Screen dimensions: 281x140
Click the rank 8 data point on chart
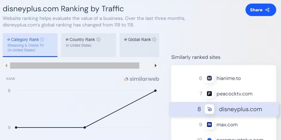click(x=155, y=91)
